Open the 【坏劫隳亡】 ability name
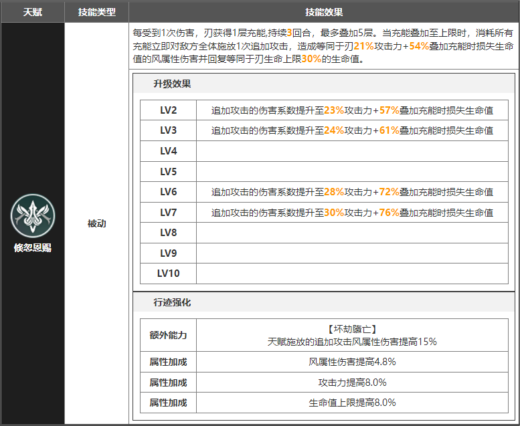 coord(352,329)
